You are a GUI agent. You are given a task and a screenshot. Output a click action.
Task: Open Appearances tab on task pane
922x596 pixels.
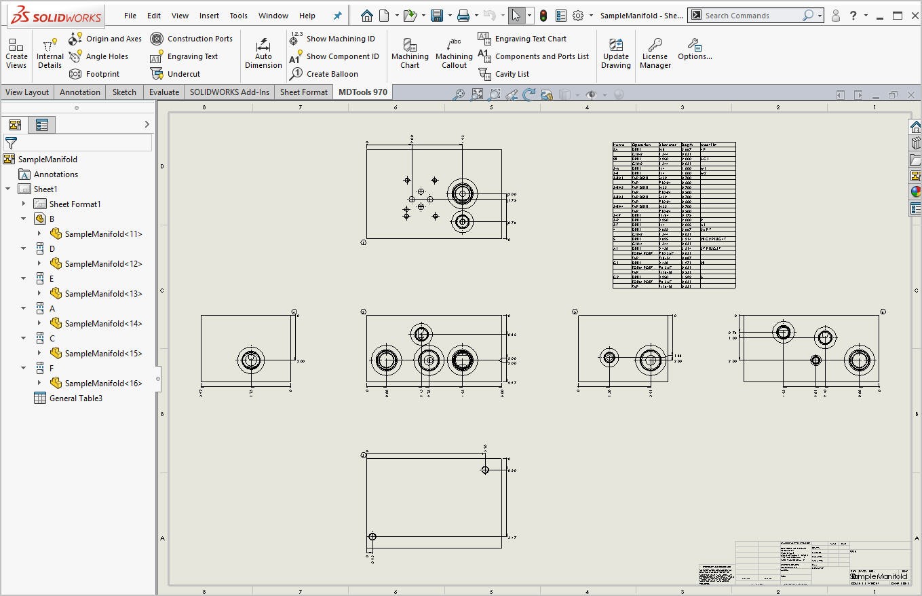915,192
